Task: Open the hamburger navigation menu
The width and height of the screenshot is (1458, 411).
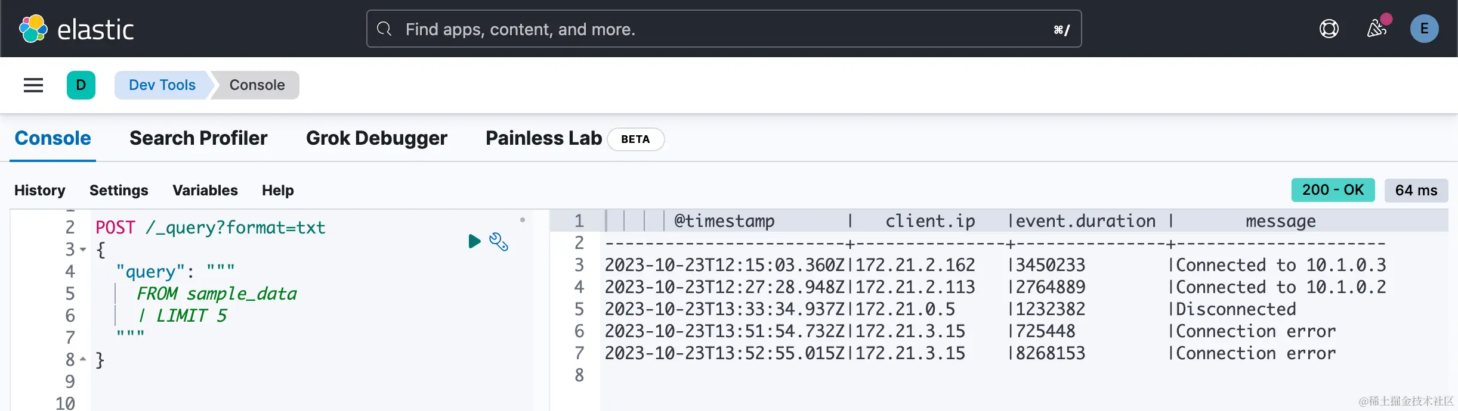Action: click(x=33, y=85)
